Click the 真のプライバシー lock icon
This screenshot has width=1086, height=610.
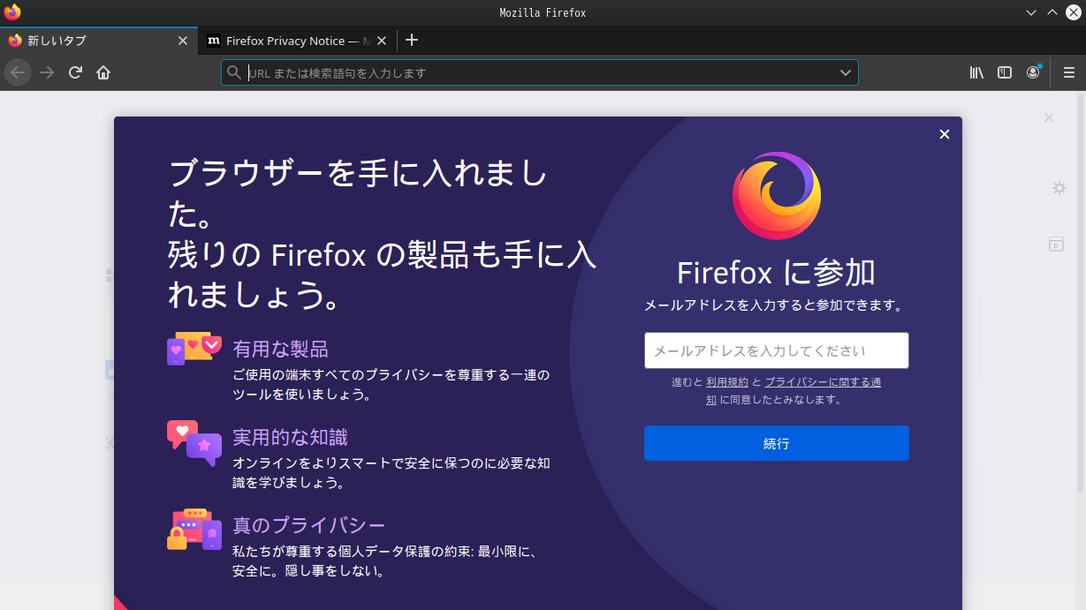[x=194, y=530]
